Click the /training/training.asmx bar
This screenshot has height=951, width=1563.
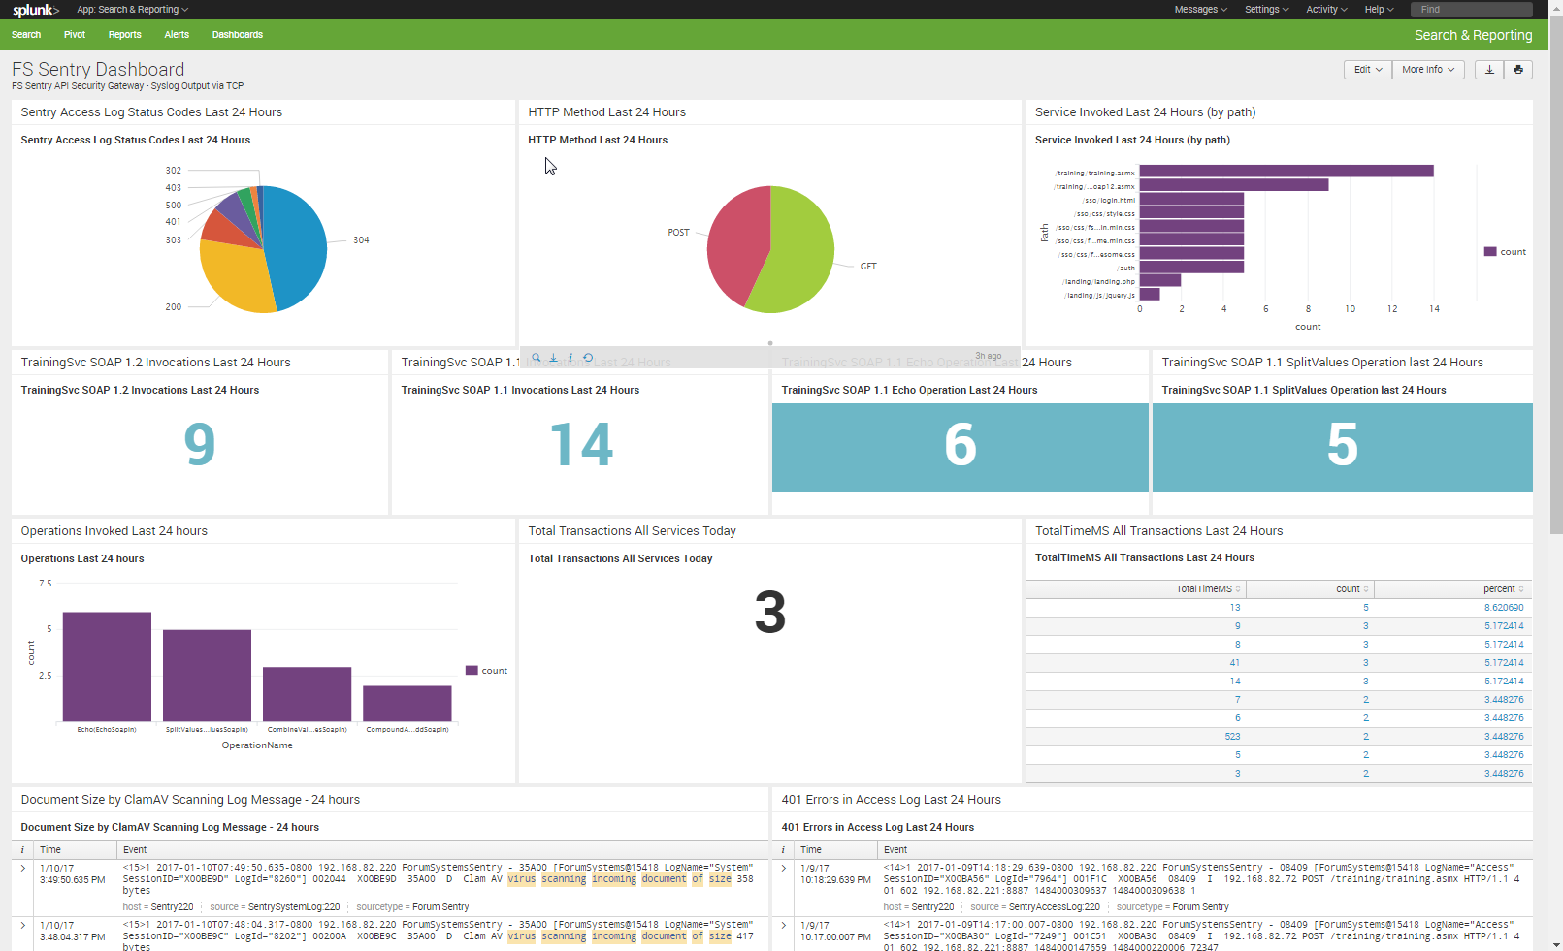1286,171
